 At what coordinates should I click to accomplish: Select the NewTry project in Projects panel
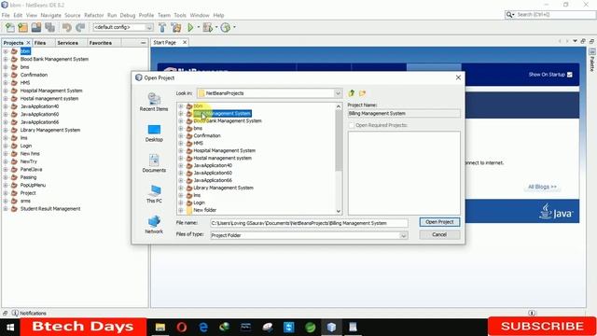[x=29, y=161]
